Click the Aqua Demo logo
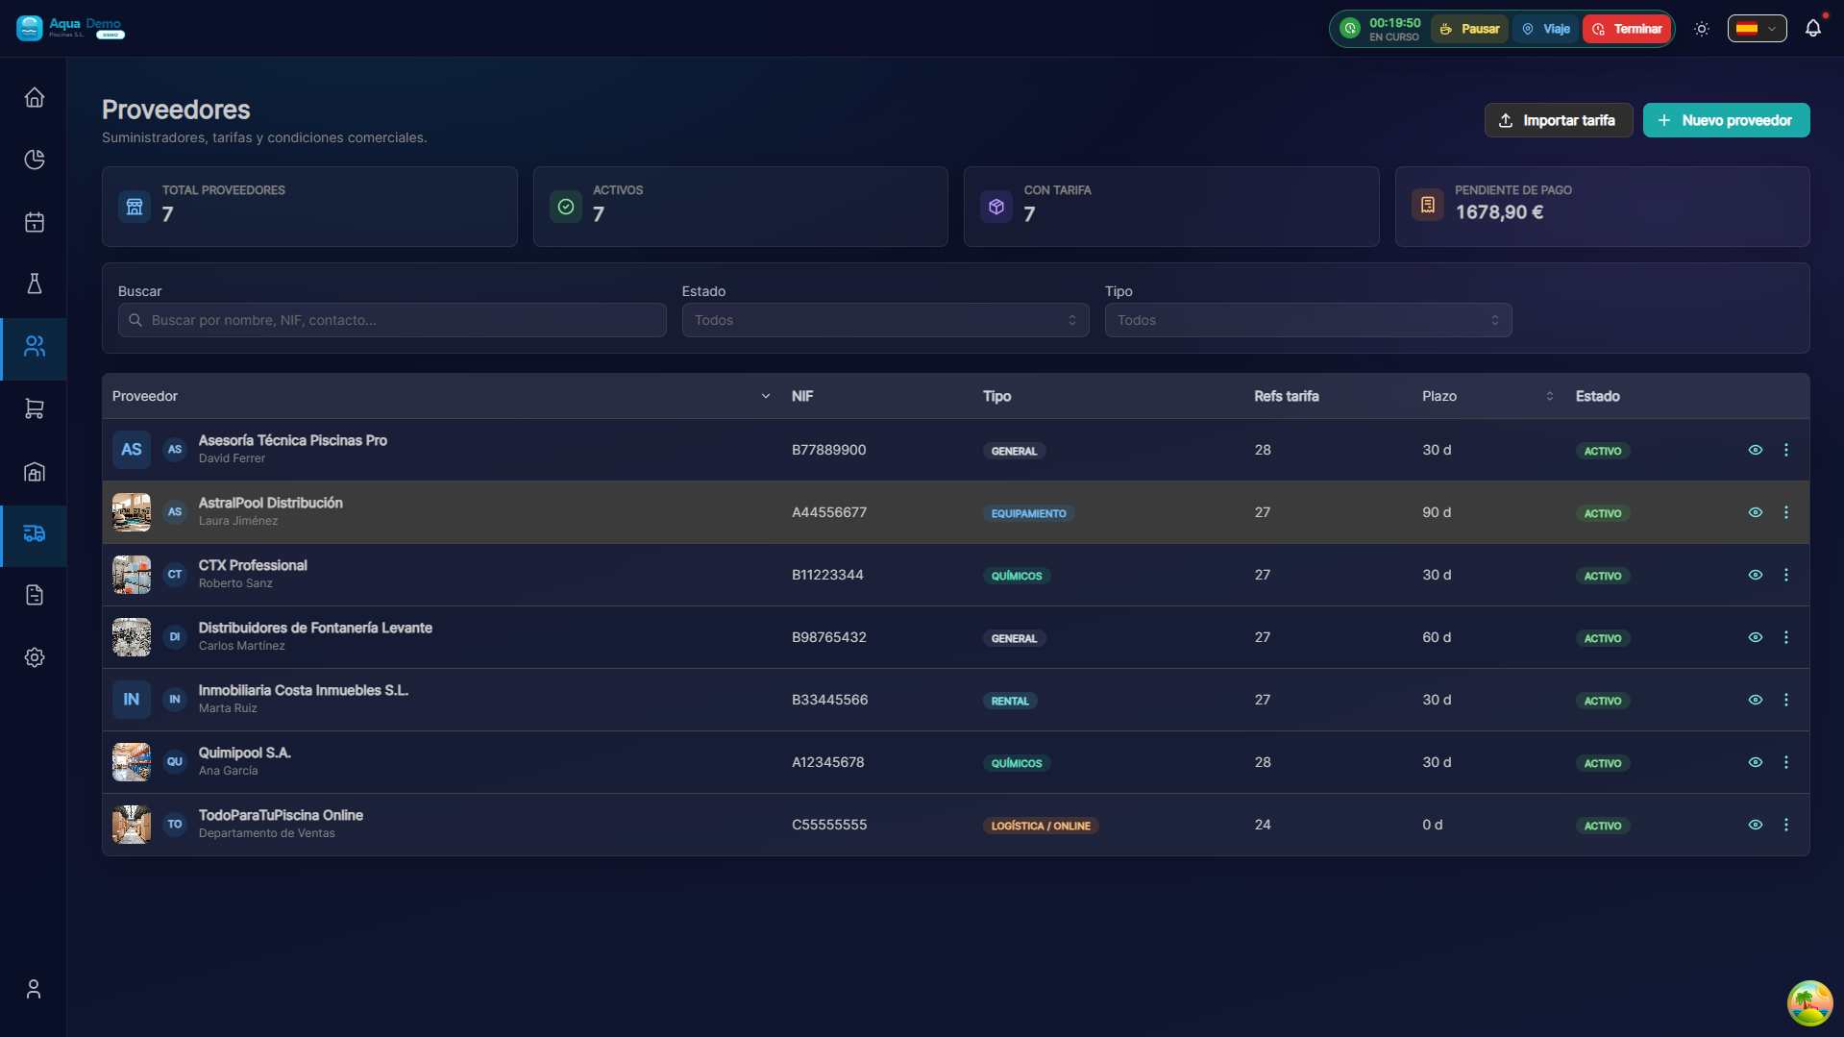This screenshot has height=1037, width=1844. pos(70,28)
